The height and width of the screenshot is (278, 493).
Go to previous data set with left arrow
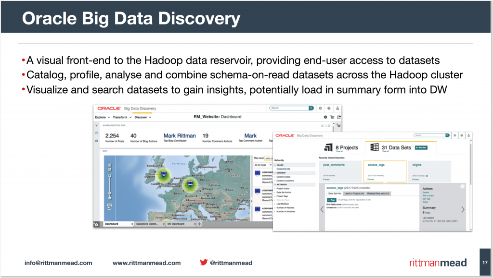(322, 209)
